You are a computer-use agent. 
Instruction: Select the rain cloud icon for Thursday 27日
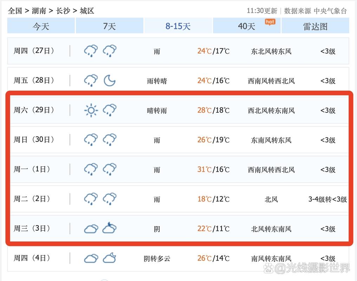pos(91,51)
